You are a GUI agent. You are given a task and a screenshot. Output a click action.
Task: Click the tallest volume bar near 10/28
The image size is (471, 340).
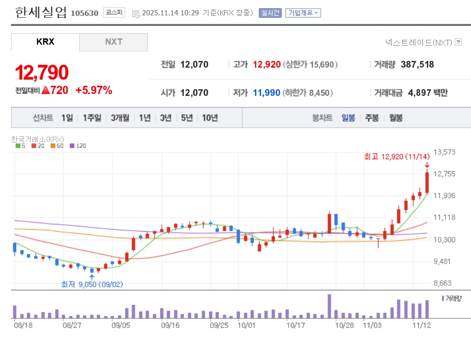(x=329, y=306)
